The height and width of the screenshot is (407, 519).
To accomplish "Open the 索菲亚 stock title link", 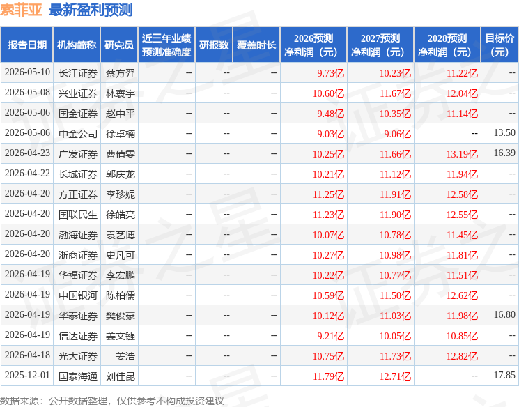I will [x=21, y=10].
